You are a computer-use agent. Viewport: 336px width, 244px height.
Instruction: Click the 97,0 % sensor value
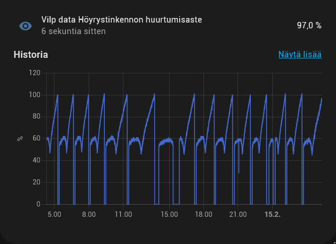pos(309,25)
